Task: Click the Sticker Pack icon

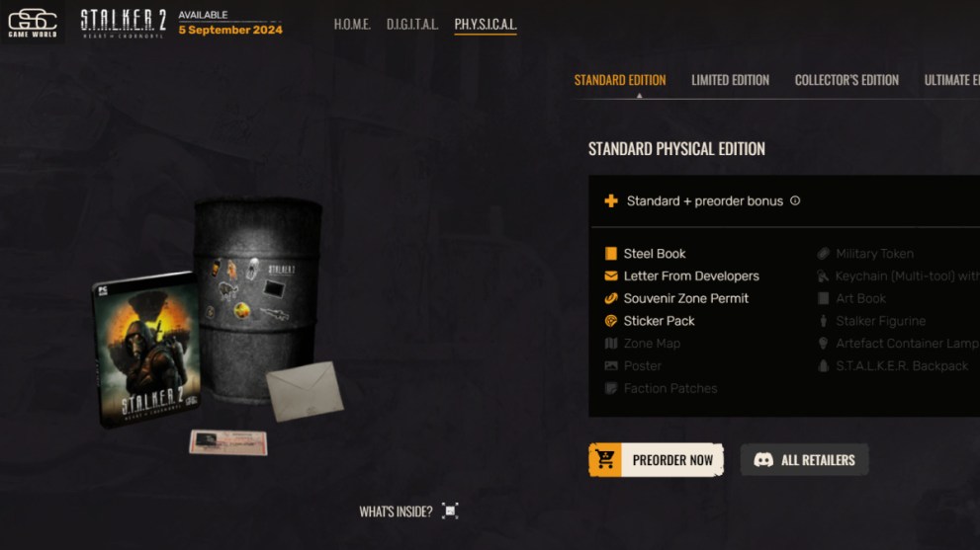Action: pos(610,321)
